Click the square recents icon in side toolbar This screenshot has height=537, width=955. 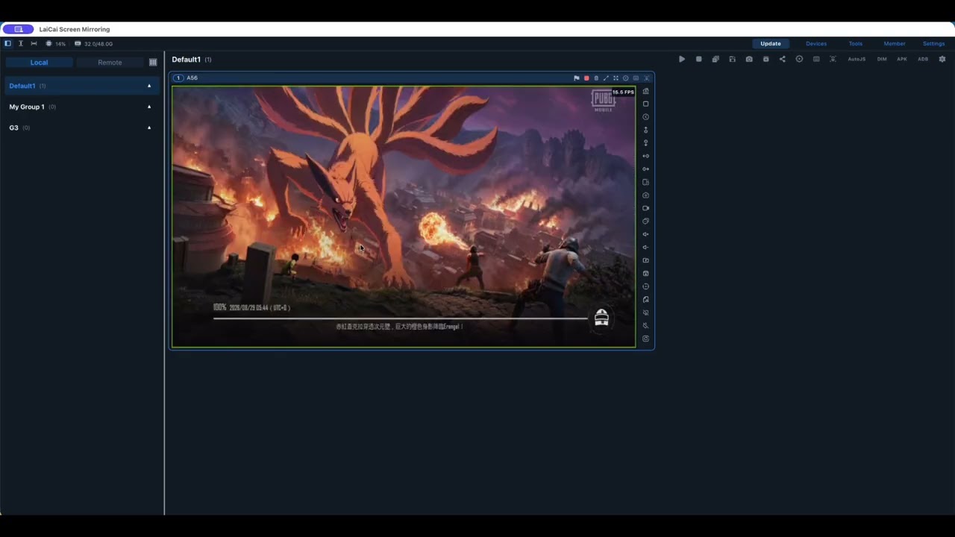[x=646, y=104]
